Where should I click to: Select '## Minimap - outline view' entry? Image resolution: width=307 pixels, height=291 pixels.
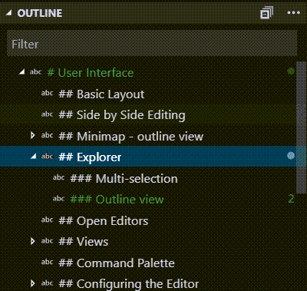(130, 137)
